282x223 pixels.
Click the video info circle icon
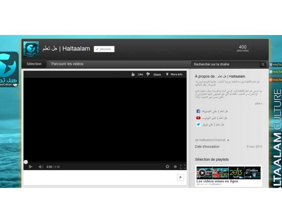175,167
